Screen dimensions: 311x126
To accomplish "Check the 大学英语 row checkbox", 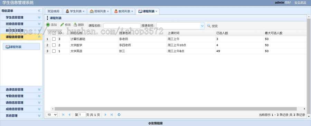I will [54, 51].
